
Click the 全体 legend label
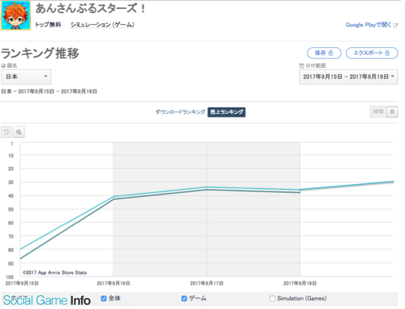point(115,299)
